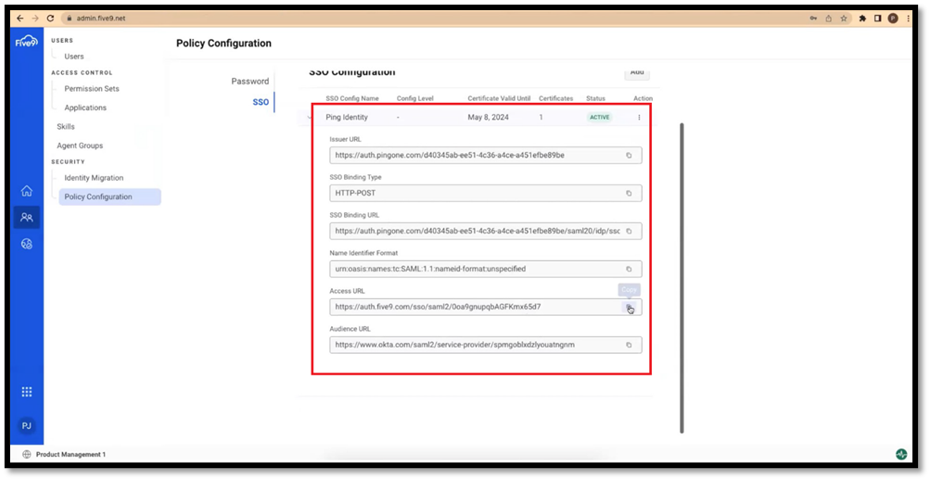Bookmark page with star icon
930x480 pixels.
pyautogui.click(x=844, y=19)
